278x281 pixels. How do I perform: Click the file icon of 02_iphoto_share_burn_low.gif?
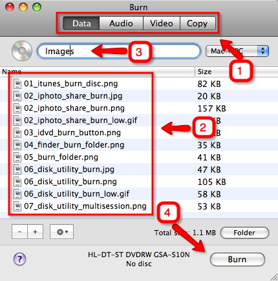(17, 121)
